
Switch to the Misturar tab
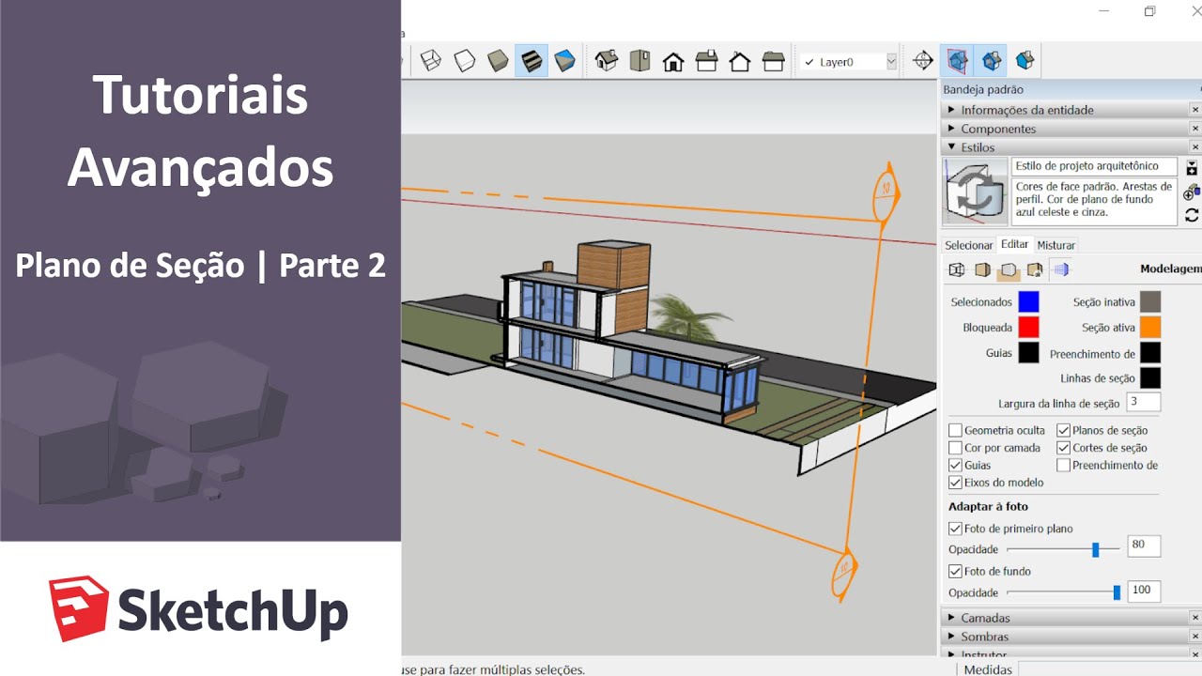click(1056, 245)
